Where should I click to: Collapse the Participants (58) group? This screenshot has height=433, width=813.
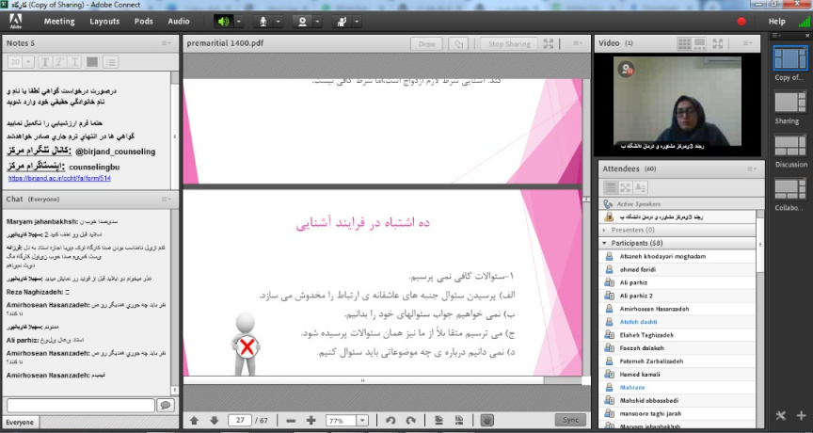click(x=604, y=243)
